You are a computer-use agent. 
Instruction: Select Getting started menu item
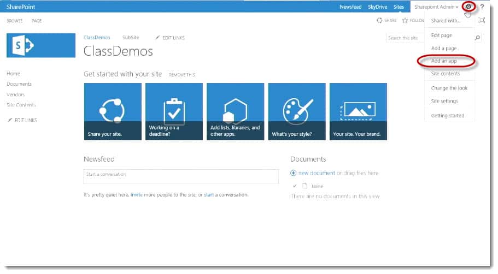(448, 116)
